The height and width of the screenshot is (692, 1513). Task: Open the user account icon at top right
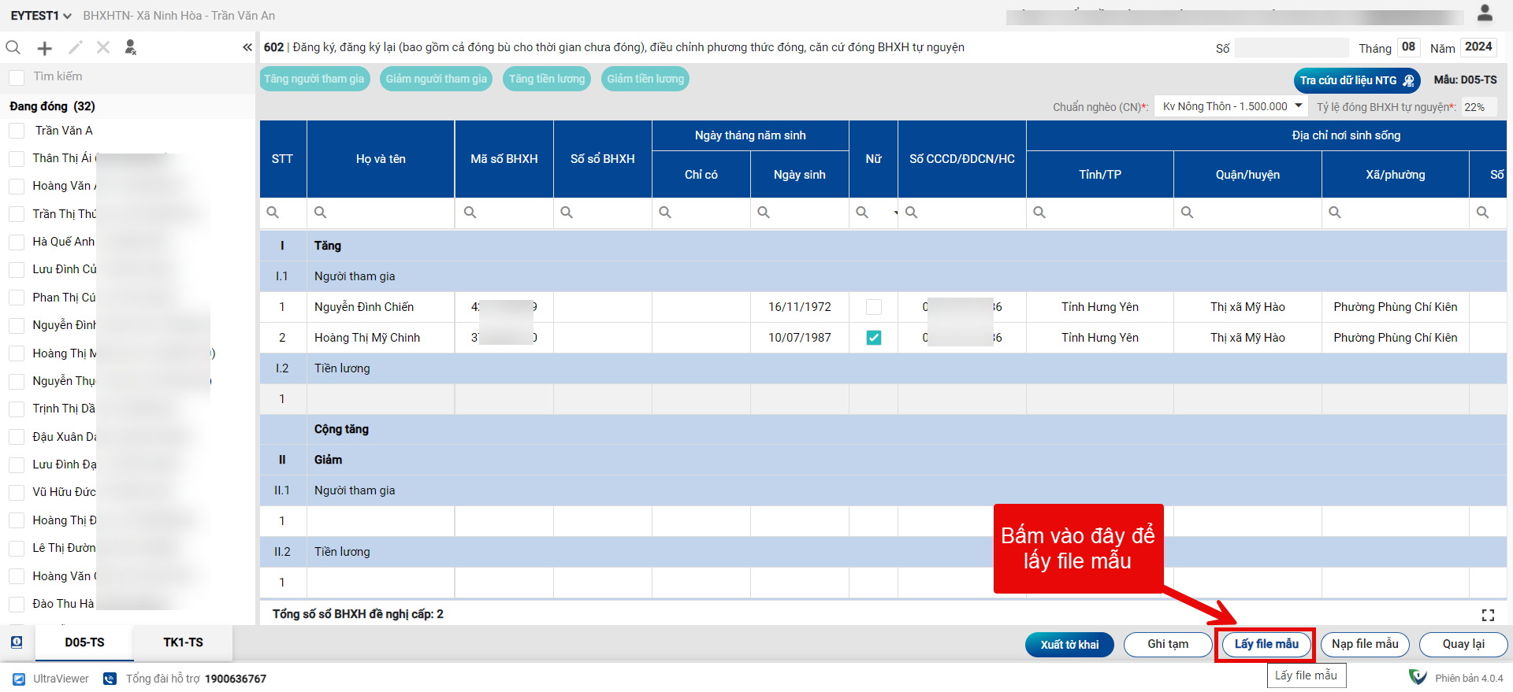[x=1485, y=13]
